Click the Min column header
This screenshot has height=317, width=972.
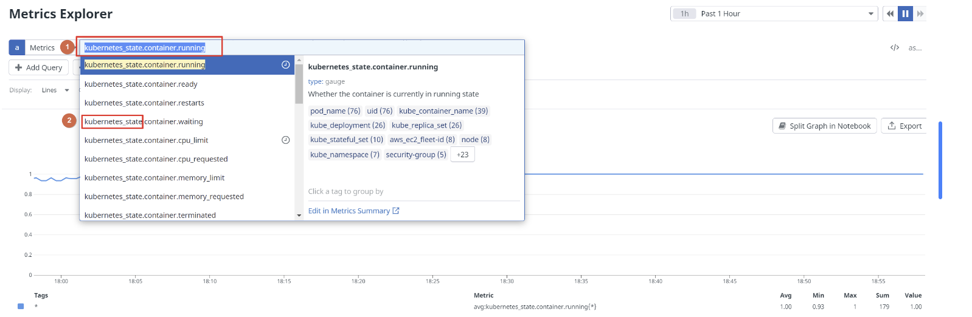[818, 296]
